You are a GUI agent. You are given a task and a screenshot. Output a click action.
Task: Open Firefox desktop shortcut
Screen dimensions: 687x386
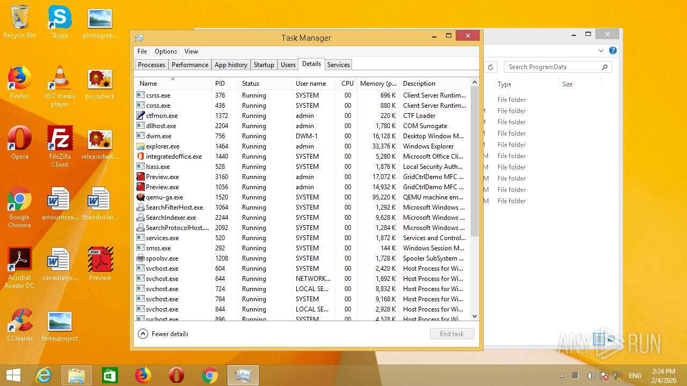19,83
